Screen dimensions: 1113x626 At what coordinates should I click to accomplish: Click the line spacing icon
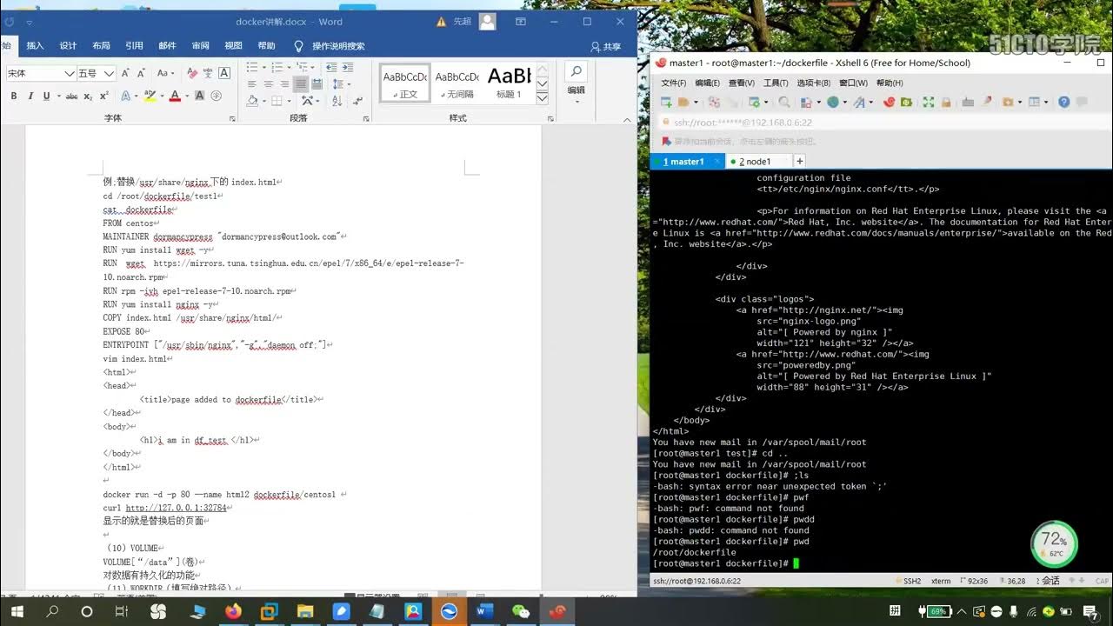pyautogui.click(x=338, y=84)
